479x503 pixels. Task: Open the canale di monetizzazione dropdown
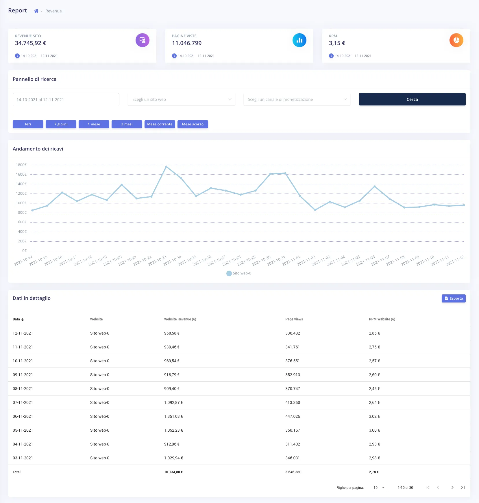click(x=297, y=99)
